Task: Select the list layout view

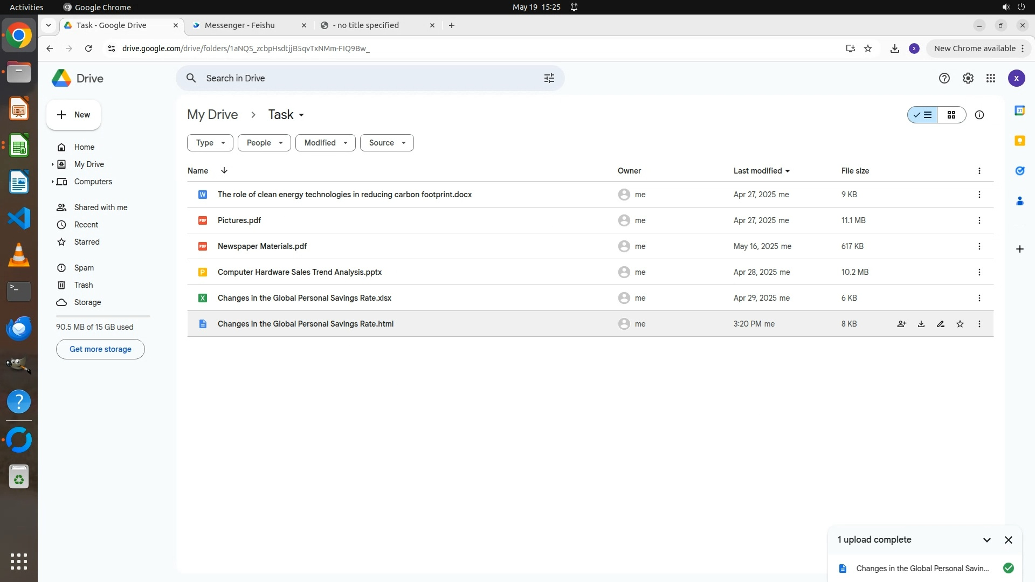Action: click(922, 115)
